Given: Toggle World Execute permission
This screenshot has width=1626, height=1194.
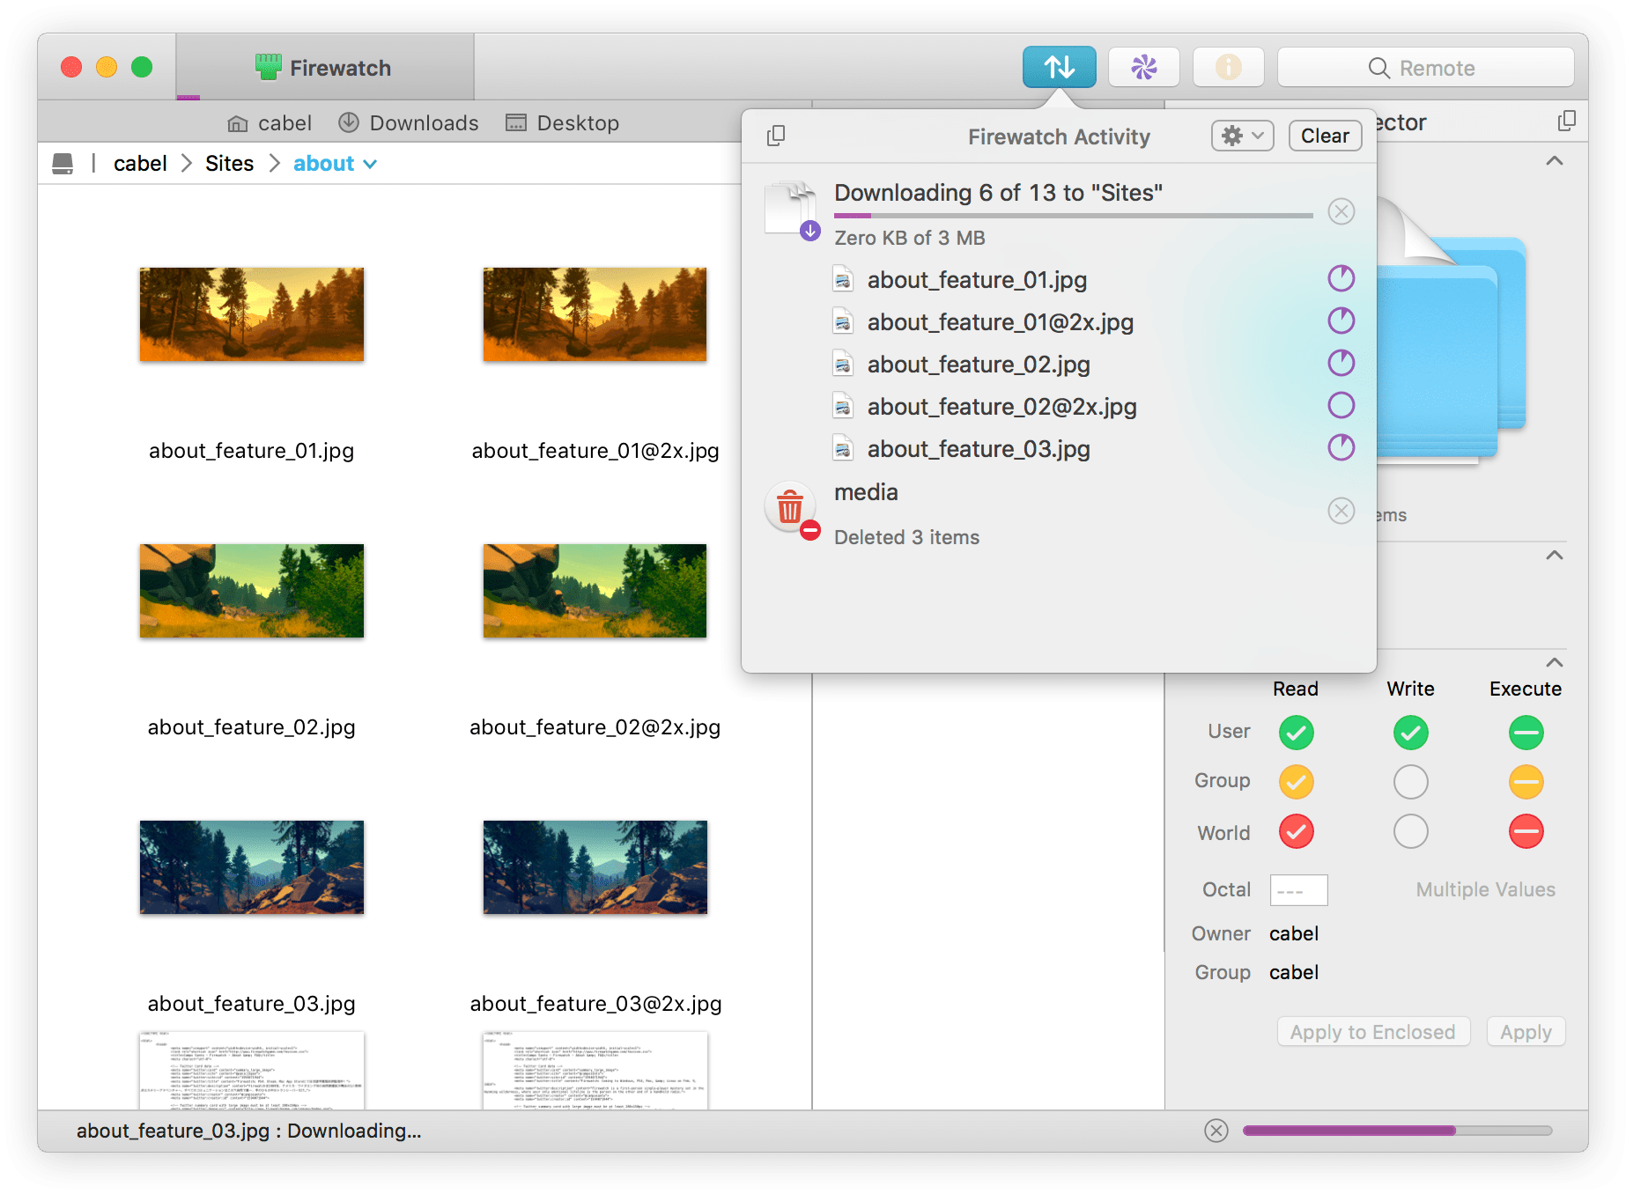Looking at the screenshot, I should (1526, 831).
